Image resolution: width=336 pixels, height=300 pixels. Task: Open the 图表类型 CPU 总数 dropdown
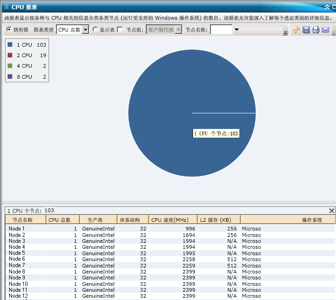click(85, 30)
